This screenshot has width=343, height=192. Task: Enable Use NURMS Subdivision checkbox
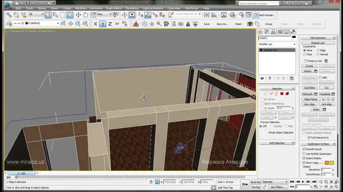click(x=304, y=154)
